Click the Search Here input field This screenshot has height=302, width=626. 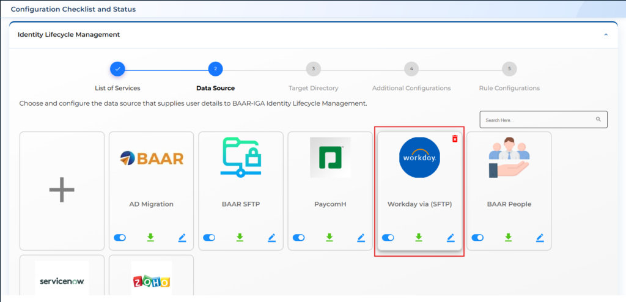click(543, 119)
